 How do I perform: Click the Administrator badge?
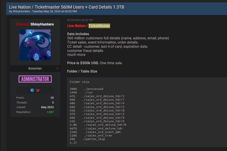[35, 79]
